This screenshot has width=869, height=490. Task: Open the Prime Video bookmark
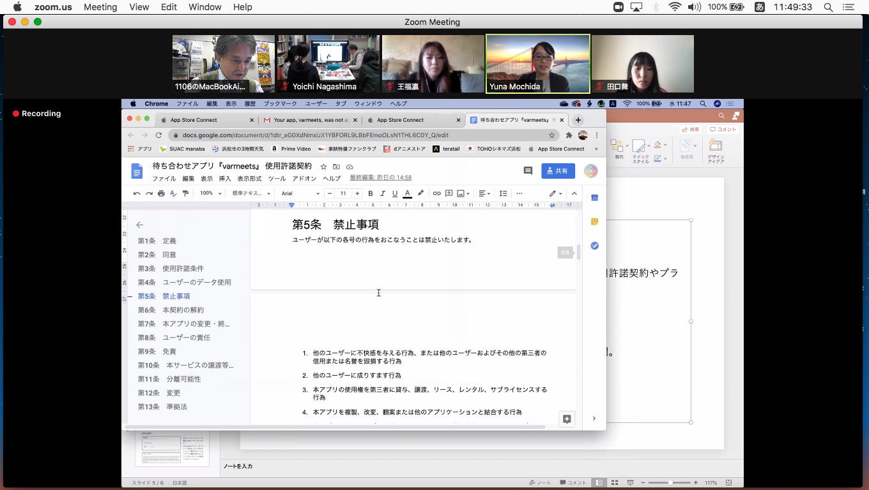click(x=291, y=149)
